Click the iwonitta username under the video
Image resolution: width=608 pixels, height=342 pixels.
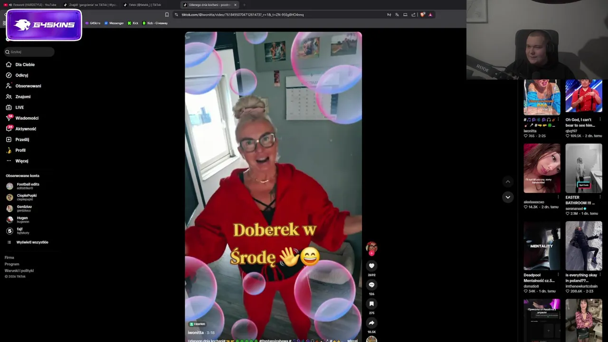[196, 332]
